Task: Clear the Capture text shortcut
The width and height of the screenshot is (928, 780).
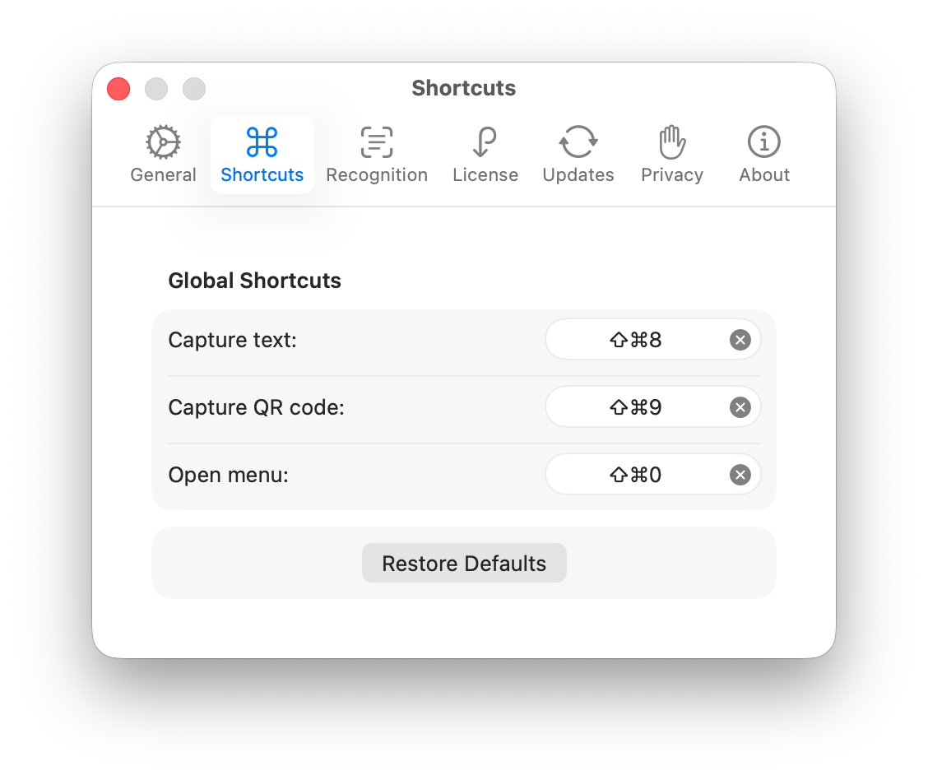Action: click(740, 340)
